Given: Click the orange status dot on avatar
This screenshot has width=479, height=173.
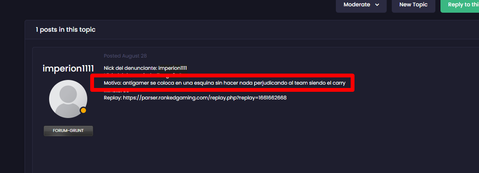Looking at the screenshot, I should click(x=83, y=110).
